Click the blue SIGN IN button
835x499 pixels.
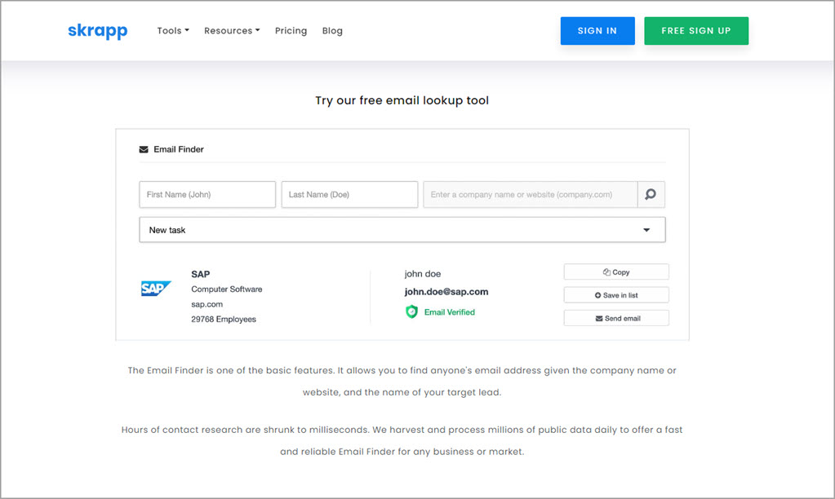click(x=597, y=31)
